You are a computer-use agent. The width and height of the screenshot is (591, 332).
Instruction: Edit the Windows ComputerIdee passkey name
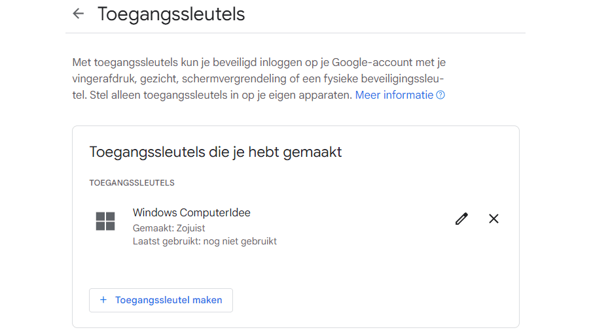click(461, 219)
